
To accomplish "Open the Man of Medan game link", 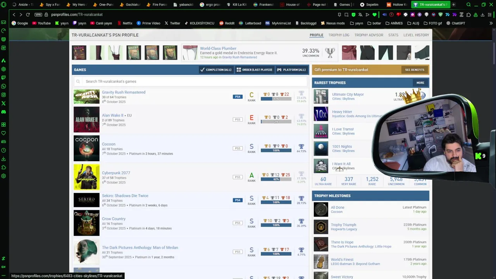I will (140, 248).
